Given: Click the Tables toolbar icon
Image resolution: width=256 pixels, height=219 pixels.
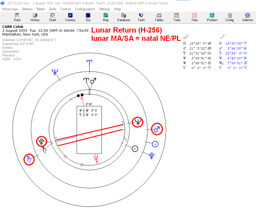Looking at the screenshot, I should click(159, 17).
